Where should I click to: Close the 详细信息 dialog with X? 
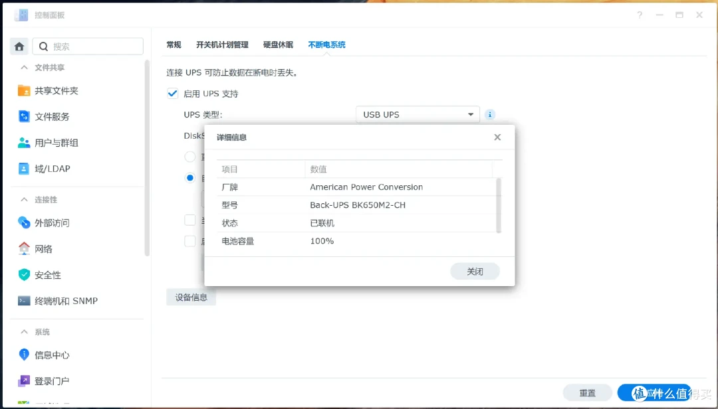click(497, 137)
